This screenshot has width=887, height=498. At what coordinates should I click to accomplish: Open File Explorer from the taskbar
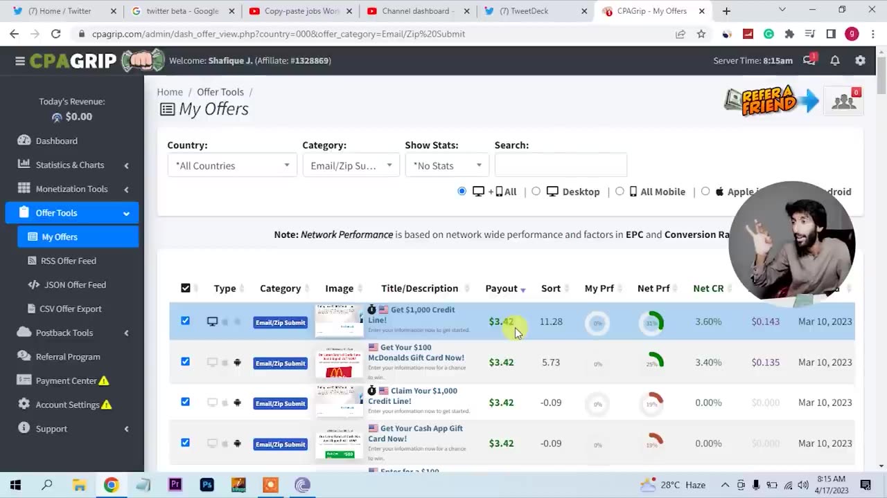click(79, 485)
